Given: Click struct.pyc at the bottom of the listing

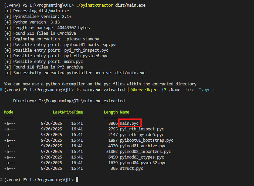Looking at the screenshot, I should 131,168.
